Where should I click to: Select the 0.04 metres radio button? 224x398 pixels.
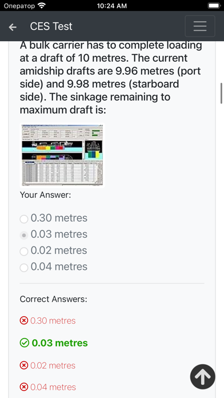pyautogui.click(x=24, y=268)
